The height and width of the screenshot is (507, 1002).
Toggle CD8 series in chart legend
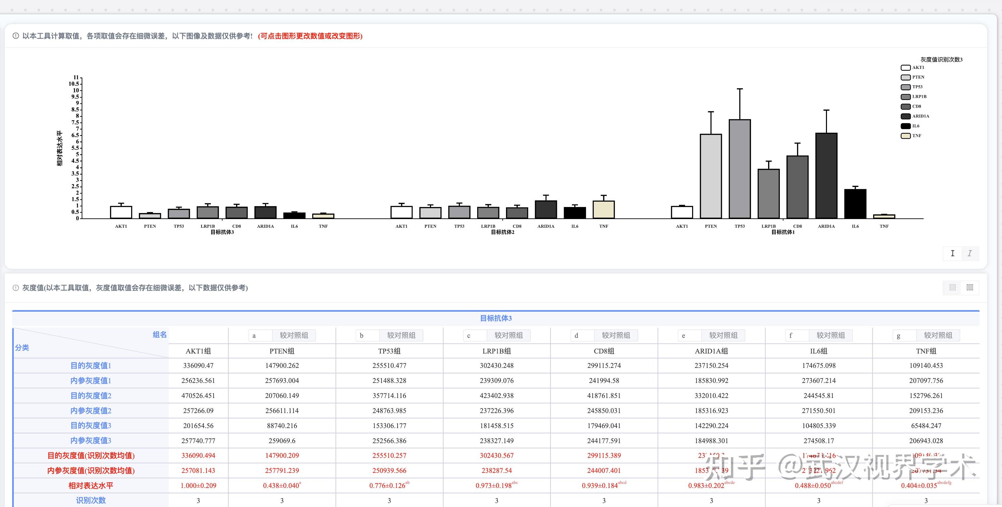tap(916, 107)
